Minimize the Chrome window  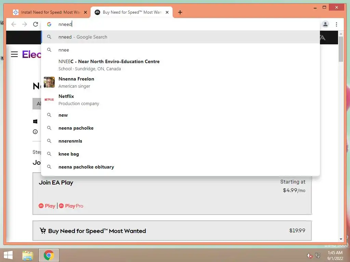315,8
